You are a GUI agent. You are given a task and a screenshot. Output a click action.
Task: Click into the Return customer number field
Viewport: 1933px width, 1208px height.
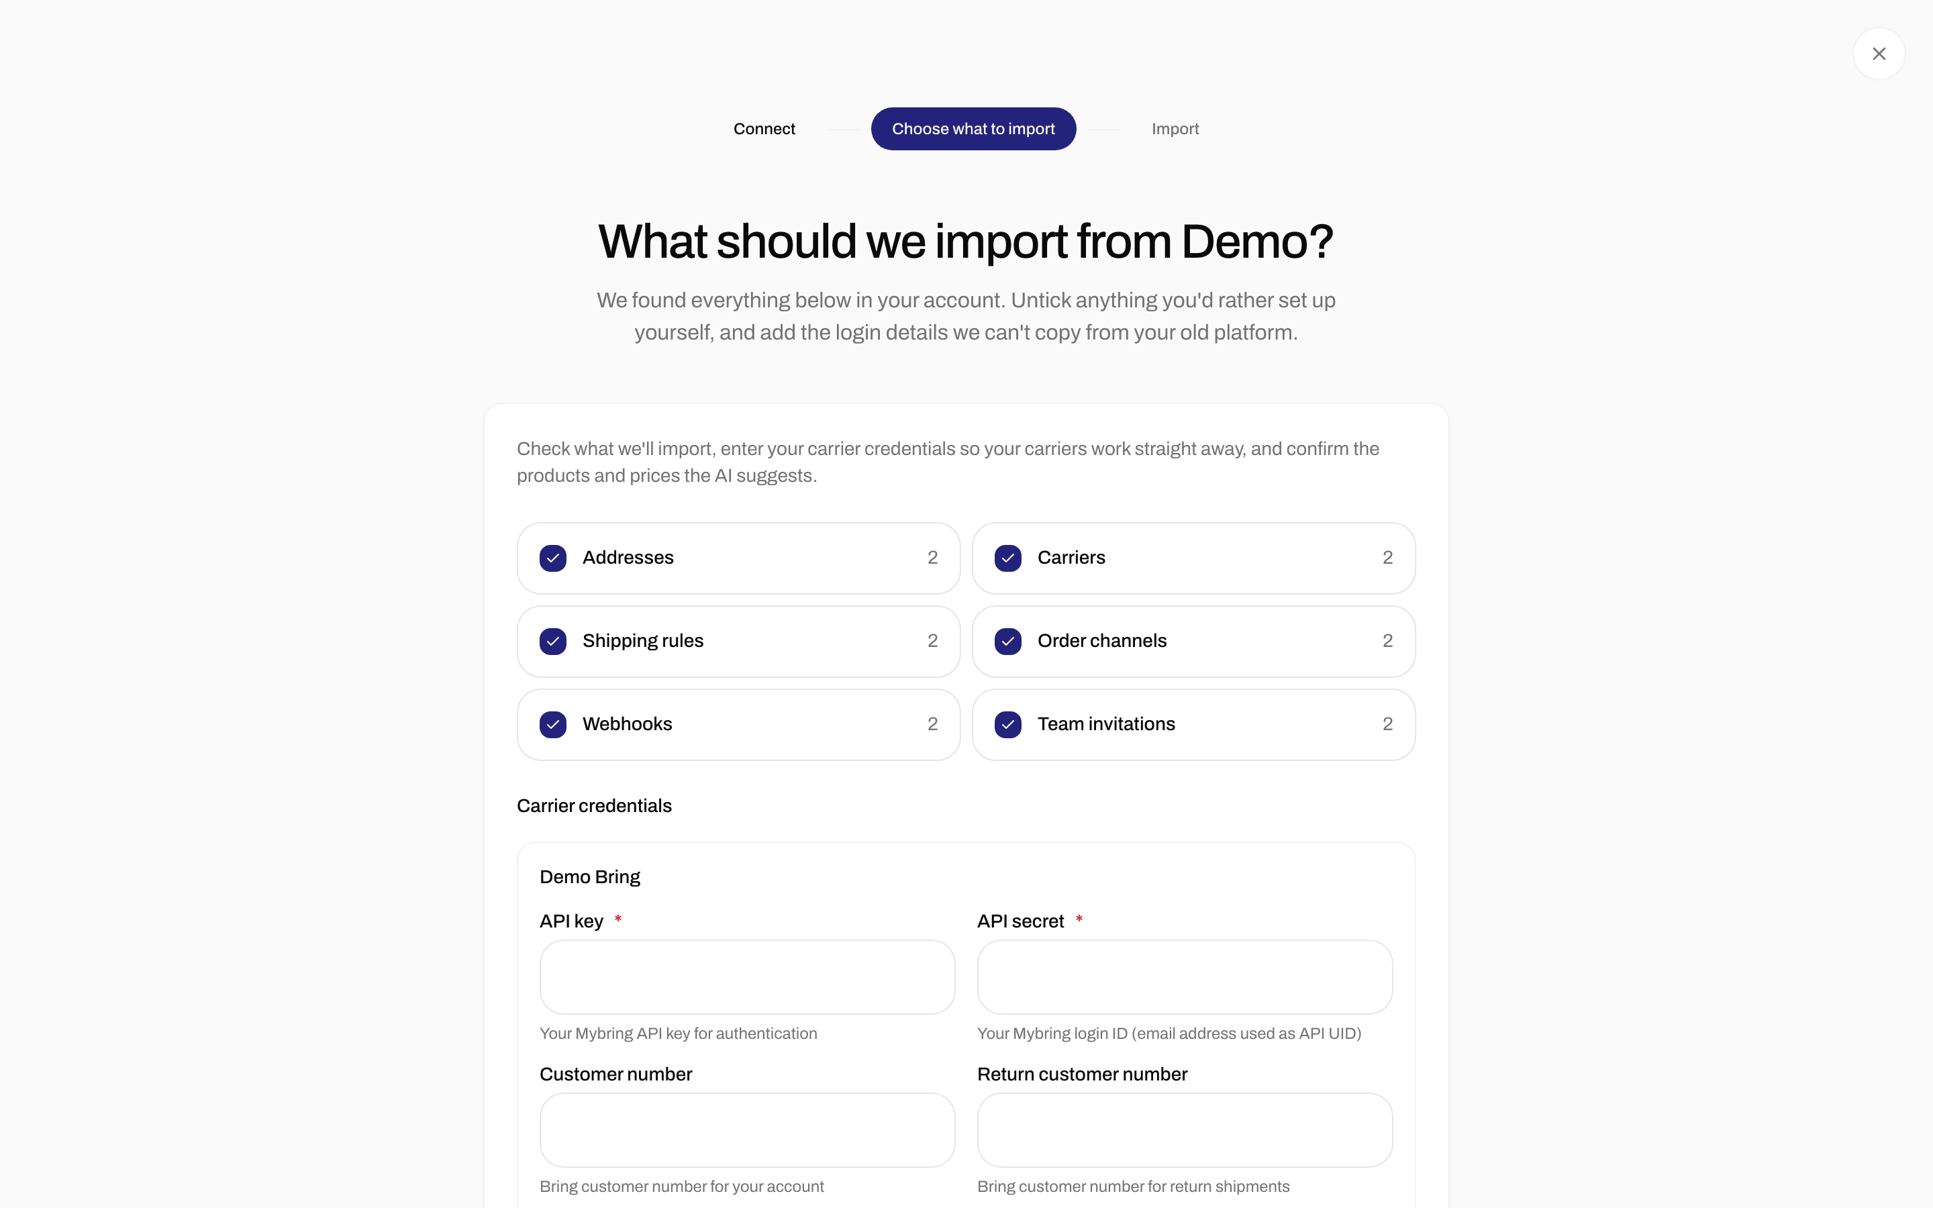[1185, 1129]
